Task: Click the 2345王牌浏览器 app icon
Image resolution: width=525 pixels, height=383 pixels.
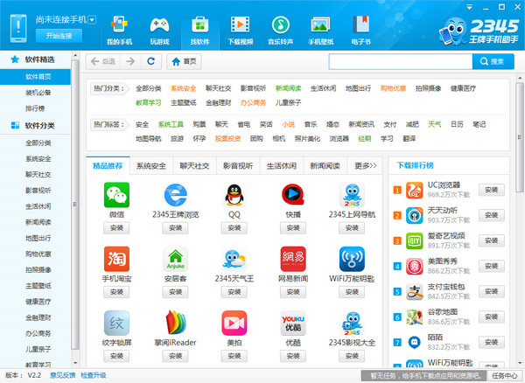Action: 176,195
